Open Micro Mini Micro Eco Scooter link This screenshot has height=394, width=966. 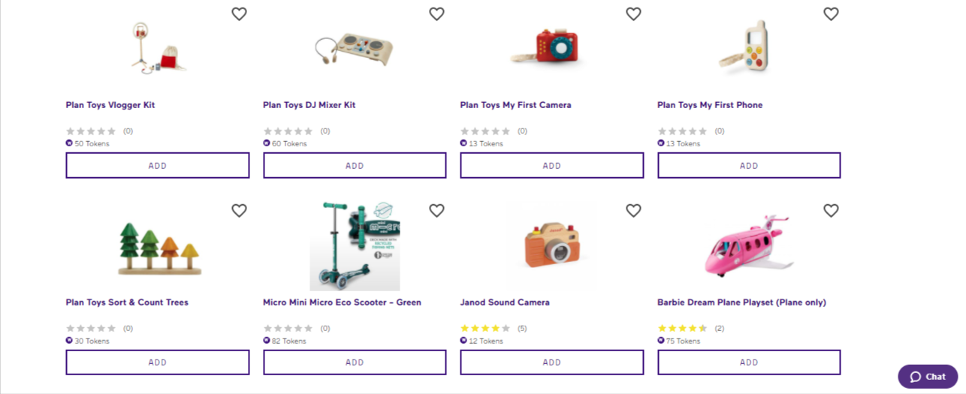[342, 302]
